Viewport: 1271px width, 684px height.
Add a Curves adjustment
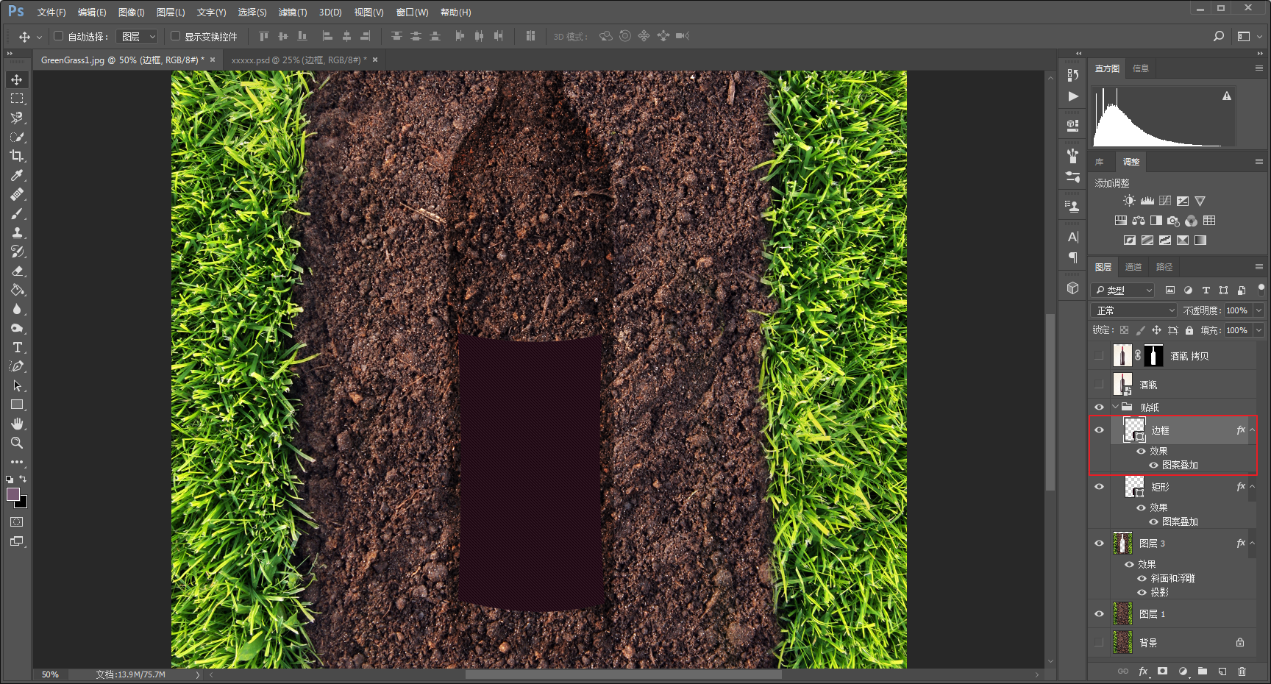[1164, 201]
